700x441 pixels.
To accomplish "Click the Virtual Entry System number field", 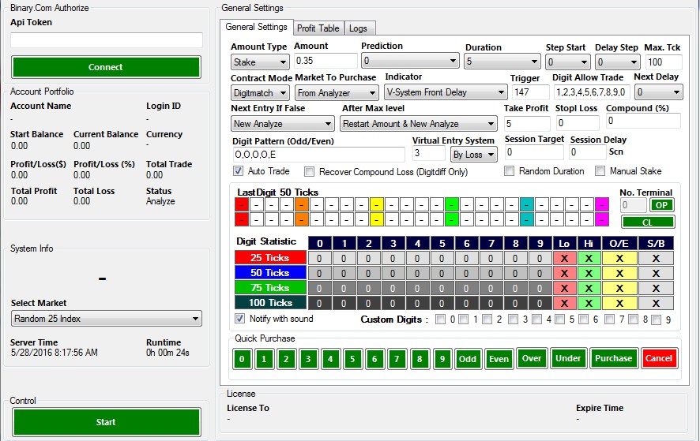I will tap(428, 153).
